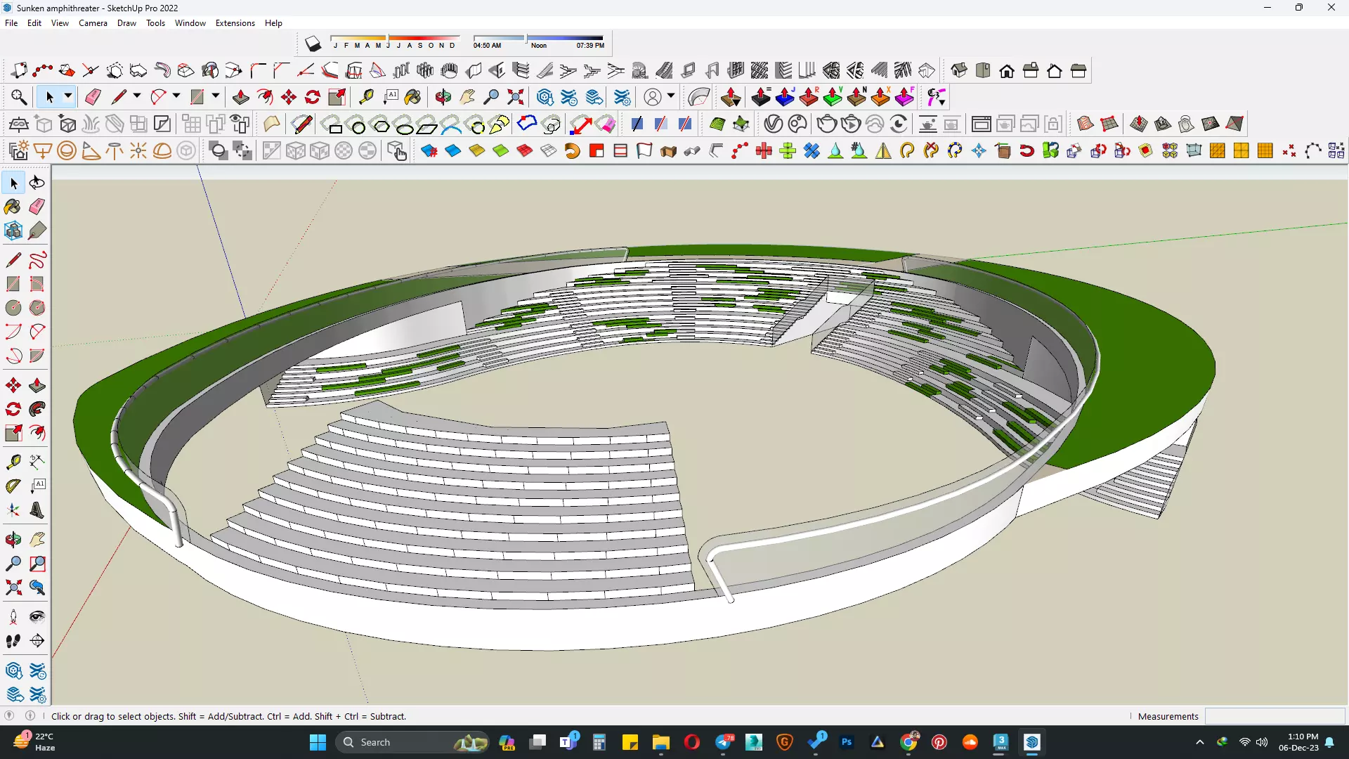The height and width of the screenshot is (759, 1349).
Task: Click the Walk tool footprints icon
Action: [x=13, y=641]
